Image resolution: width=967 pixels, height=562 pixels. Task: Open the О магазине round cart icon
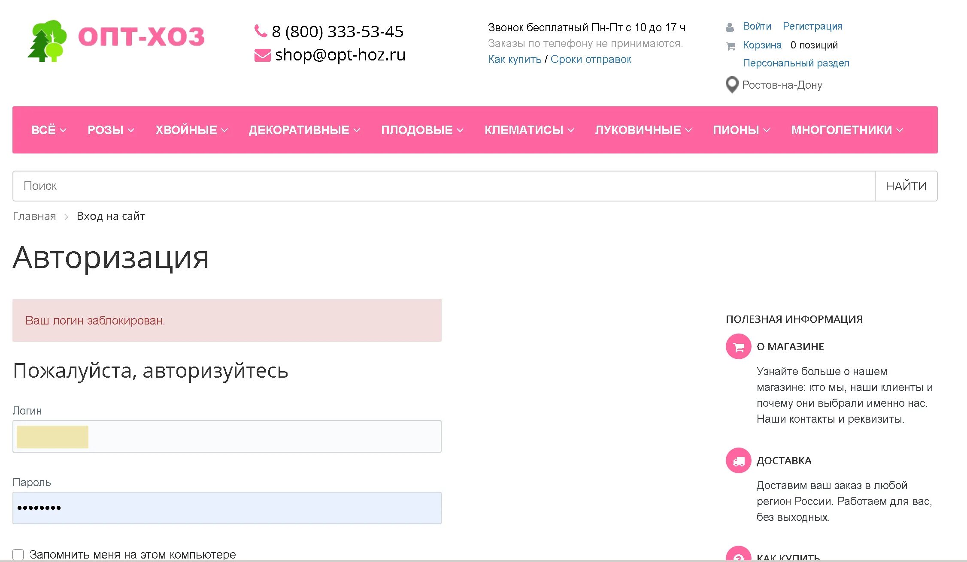click(738, 346)
